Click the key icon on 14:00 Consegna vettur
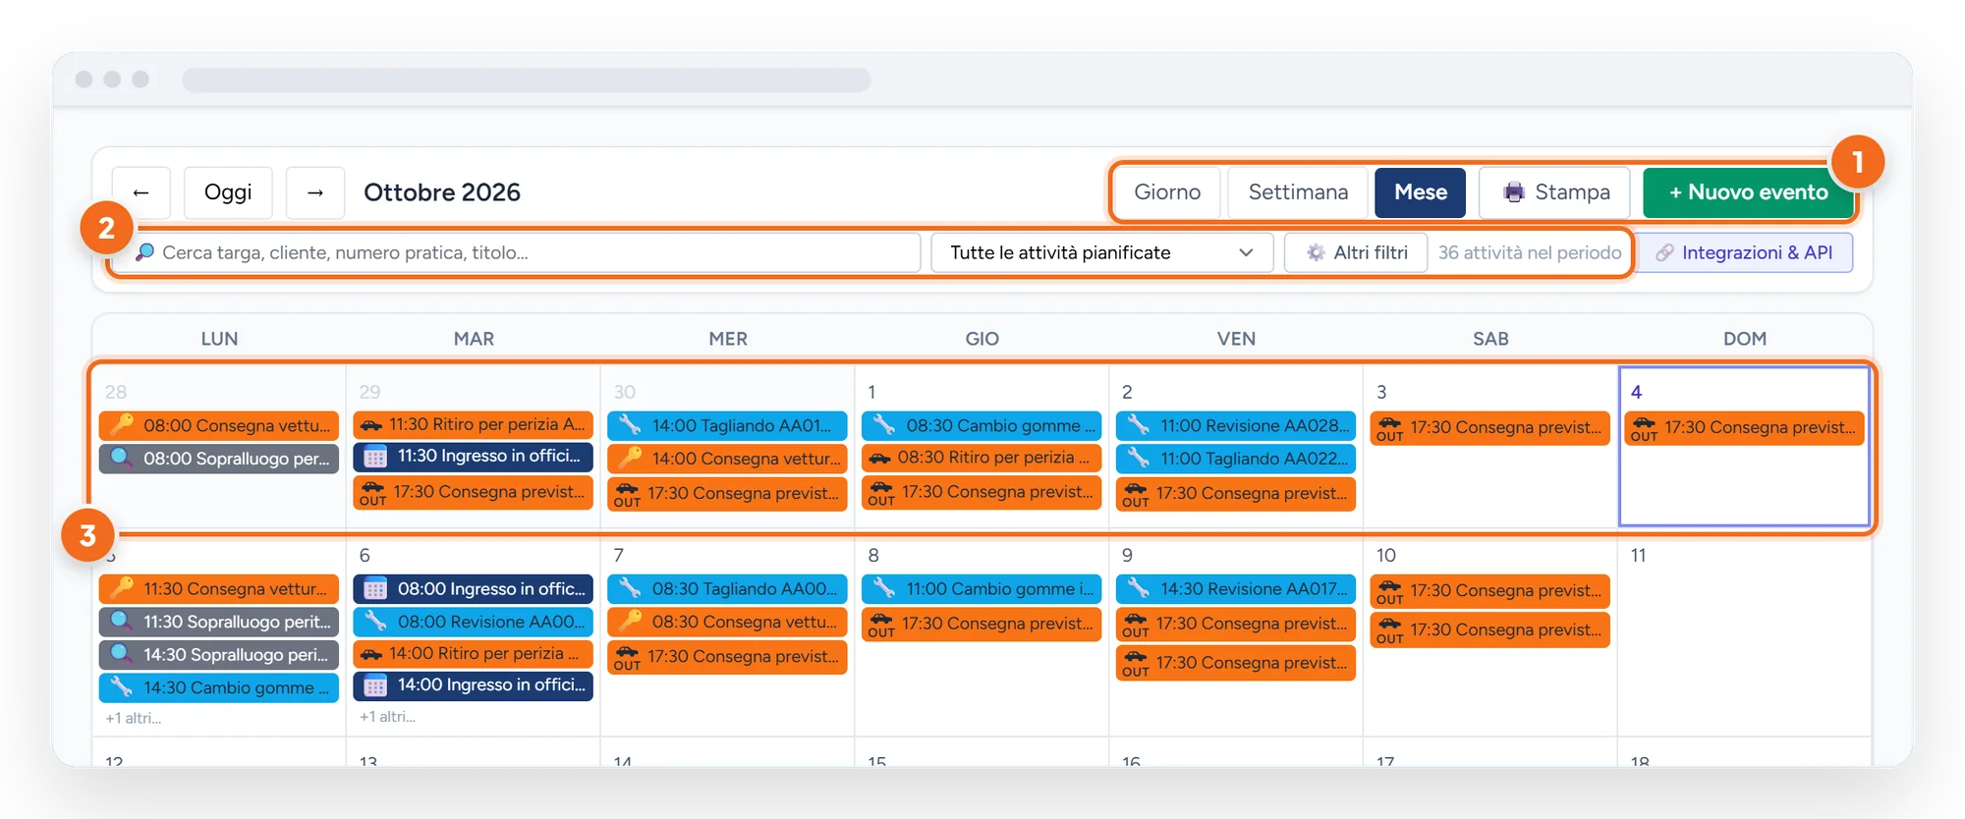Image resolution: width=1965 pixels, height=819 pixels. click(x=630, y=458)
